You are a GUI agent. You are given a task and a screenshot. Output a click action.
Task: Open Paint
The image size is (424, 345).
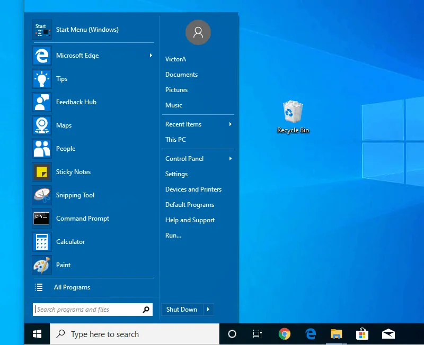tap(64, 265)
